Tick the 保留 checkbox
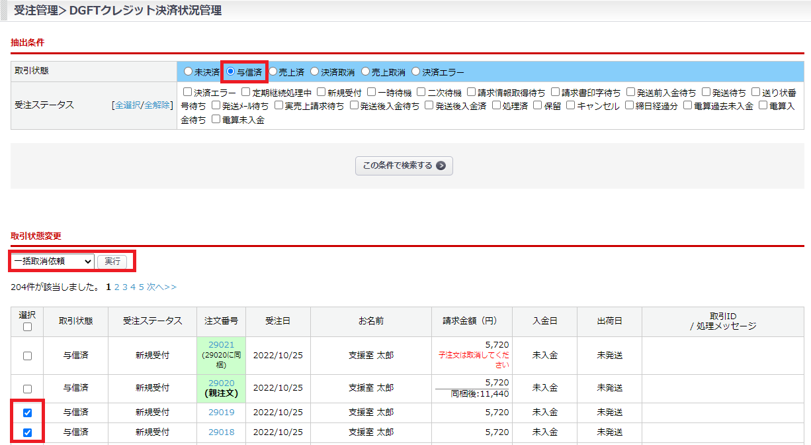811x445 pixels. tap(538, 106)
